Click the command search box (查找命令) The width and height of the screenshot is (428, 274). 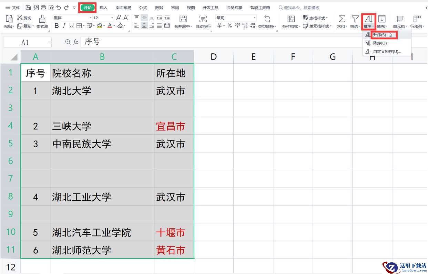pos(299,8)
